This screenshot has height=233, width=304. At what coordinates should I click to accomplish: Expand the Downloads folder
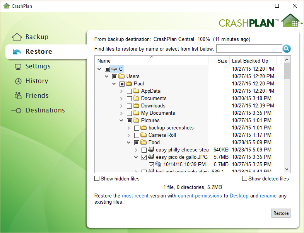[121, 106]
